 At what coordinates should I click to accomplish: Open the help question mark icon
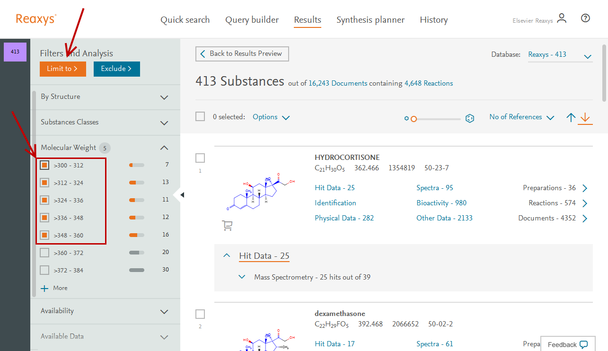585,18
